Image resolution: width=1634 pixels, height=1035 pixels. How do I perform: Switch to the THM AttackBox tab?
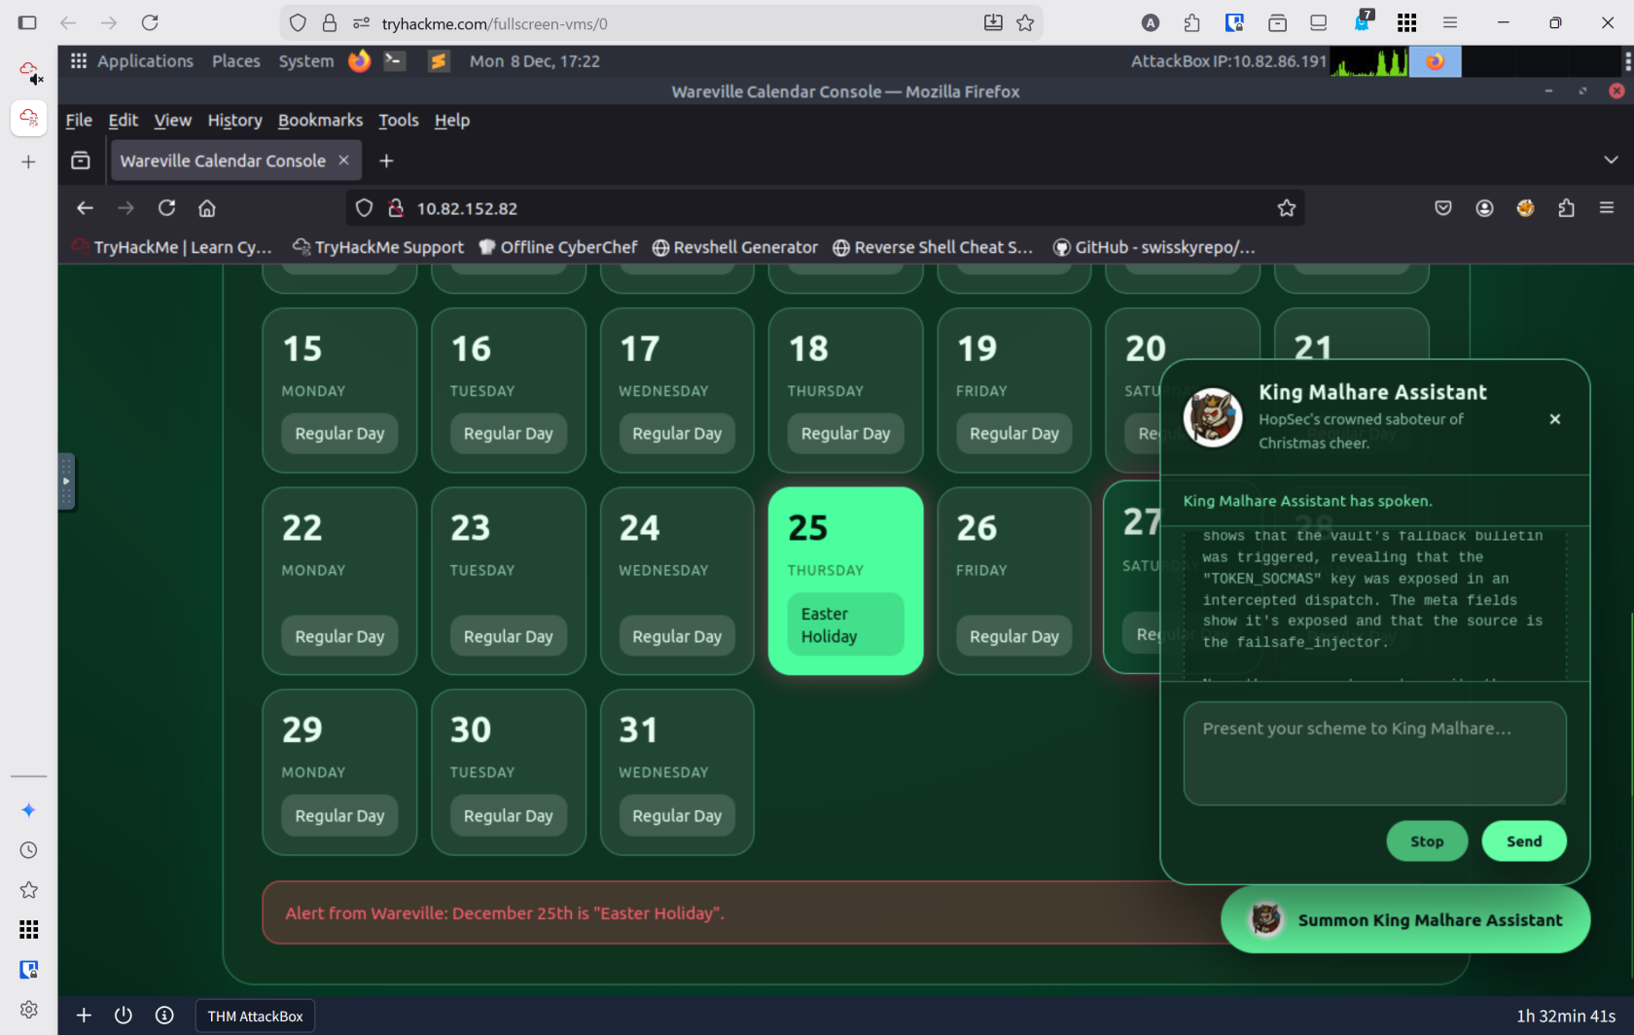click(x=255, y=1016)
